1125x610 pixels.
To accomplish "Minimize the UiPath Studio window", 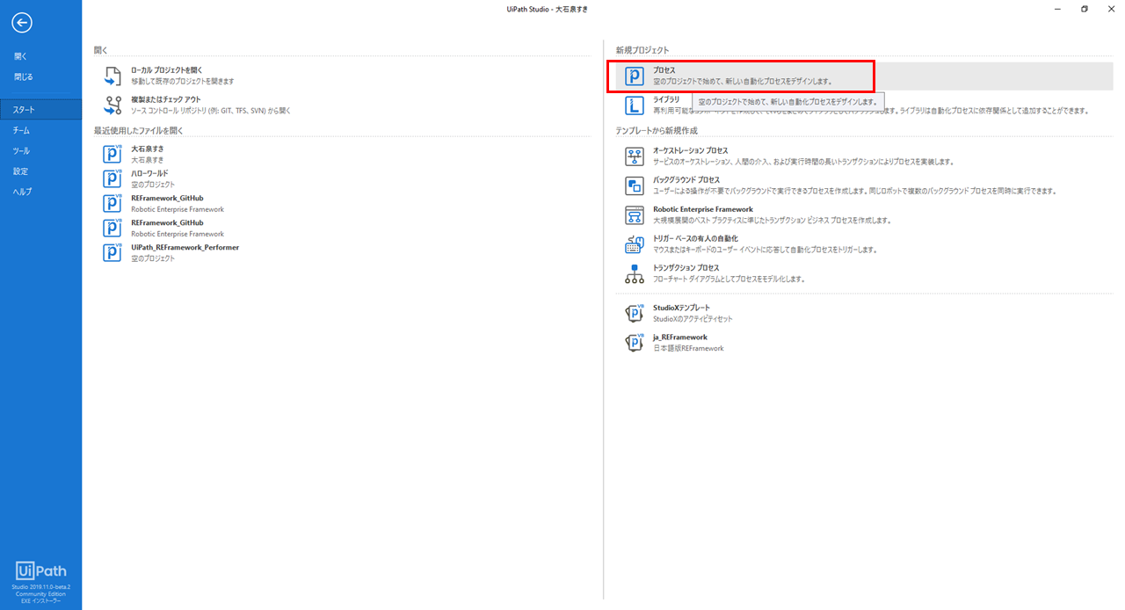I will click(1058, 8).
